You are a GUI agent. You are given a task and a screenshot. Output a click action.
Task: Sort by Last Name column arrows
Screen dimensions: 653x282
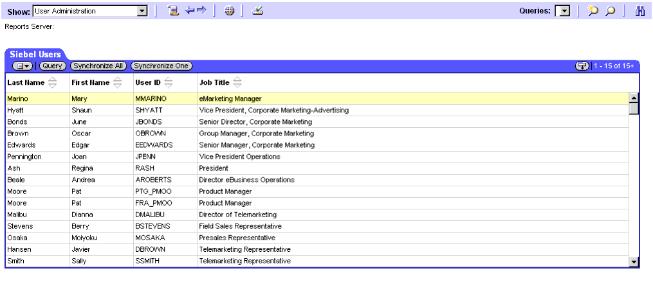click(x=52, y=82)
